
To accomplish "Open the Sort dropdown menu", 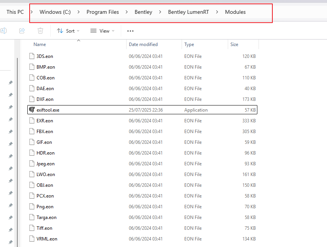I will [x=68, y=31].
